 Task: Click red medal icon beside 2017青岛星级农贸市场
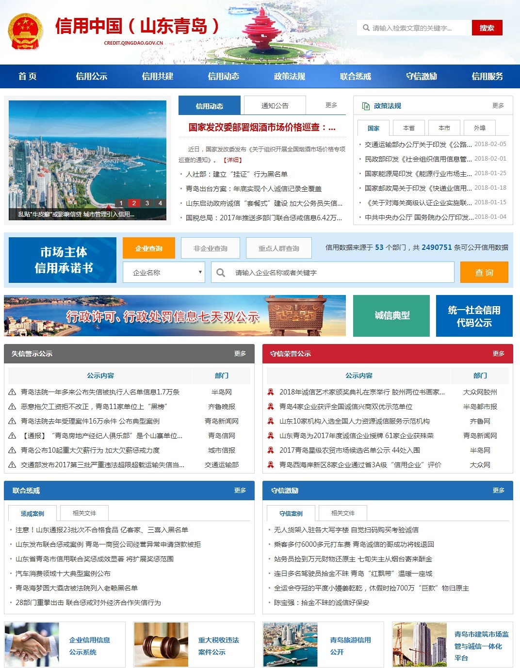(x=271, y=450)
